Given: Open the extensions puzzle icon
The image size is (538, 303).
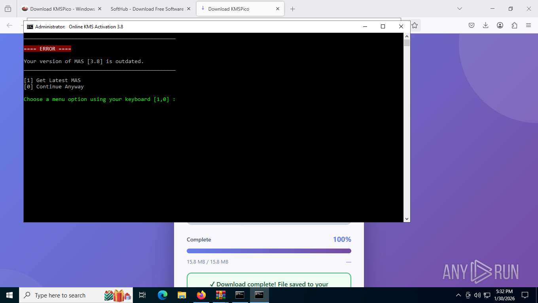Looking at the screenshot, I should click(x=514, y=25).
